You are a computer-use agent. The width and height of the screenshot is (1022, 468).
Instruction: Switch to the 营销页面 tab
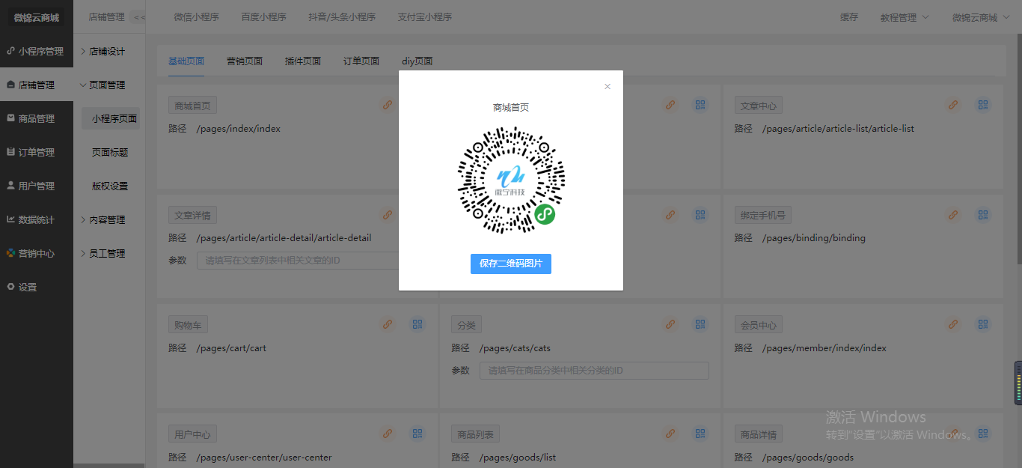(x=245, y=61)
